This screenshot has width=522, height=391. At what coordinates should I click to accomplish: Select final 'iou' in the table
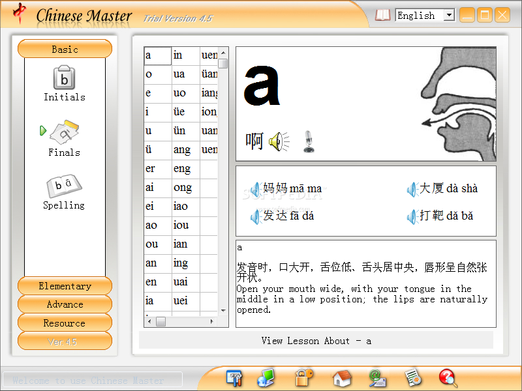point(186,226)
